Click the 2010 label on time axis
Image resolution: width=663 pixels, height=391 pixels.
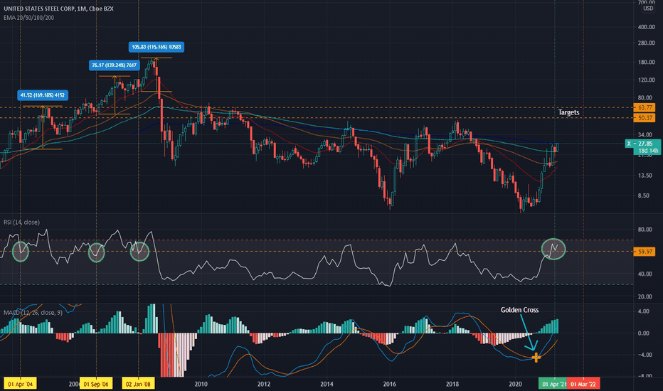(x=201, y=384)
